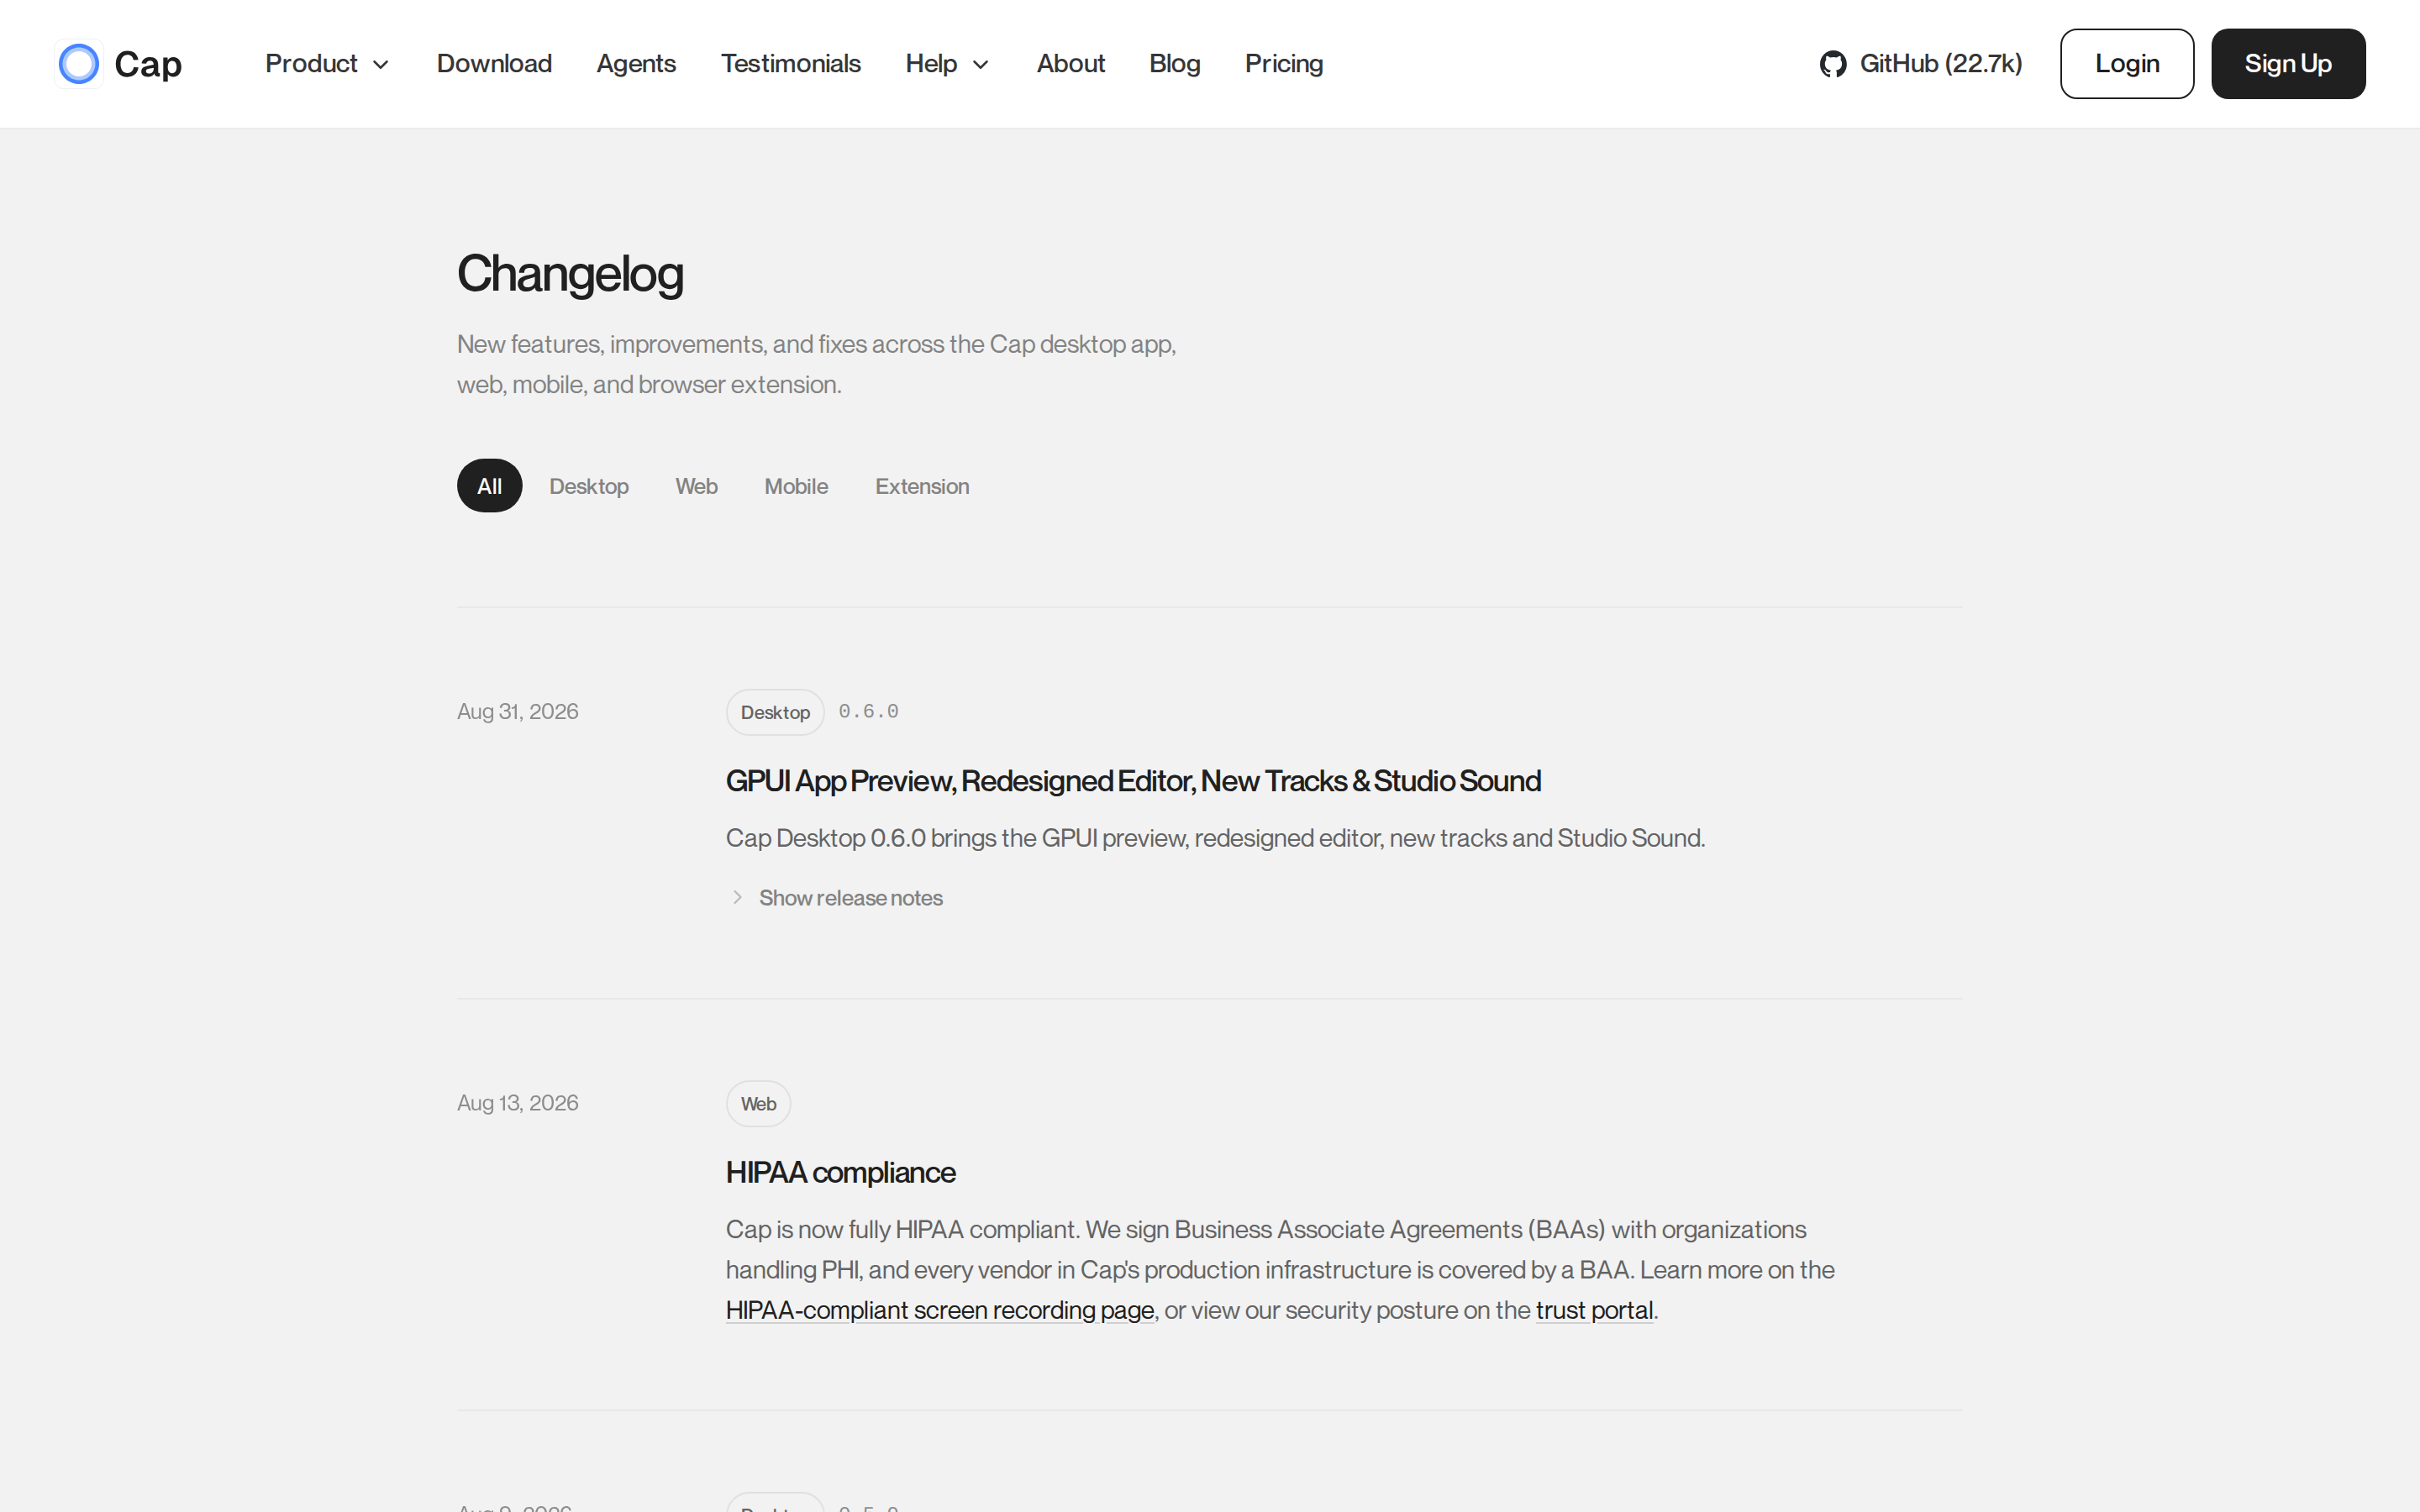
Task: Expand the Show release notes chevron
Action: 737,897
